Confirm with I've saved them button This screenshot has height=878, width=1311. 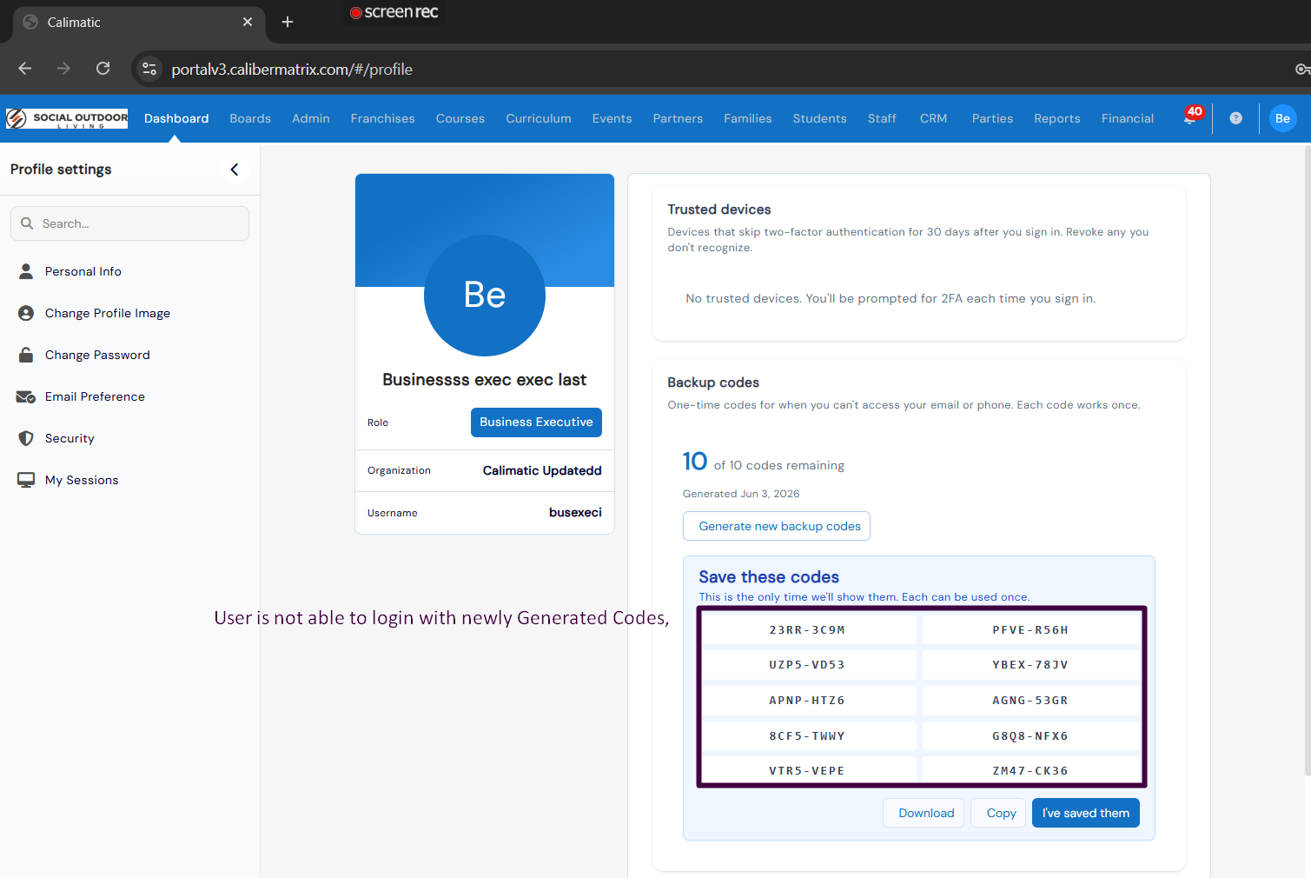[x=1086, y=813]
